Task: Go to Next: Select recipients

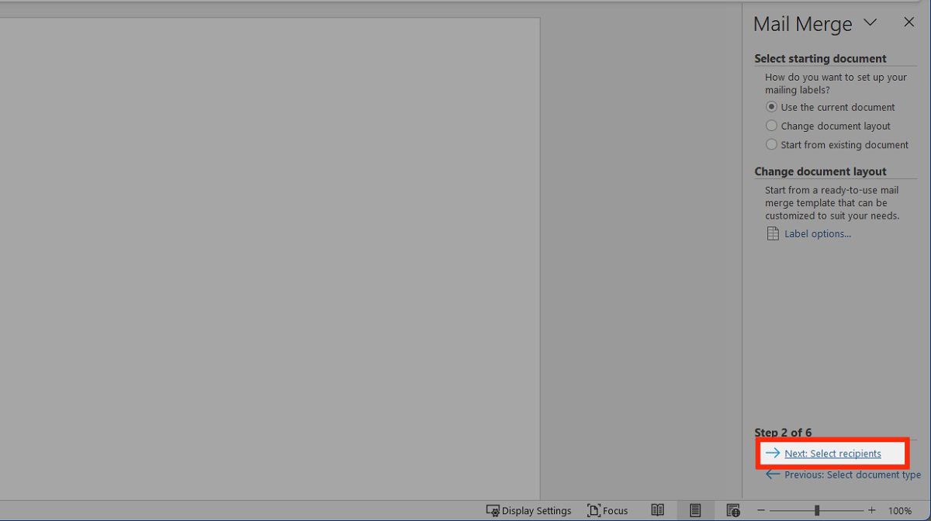Action: coord(823,454)
